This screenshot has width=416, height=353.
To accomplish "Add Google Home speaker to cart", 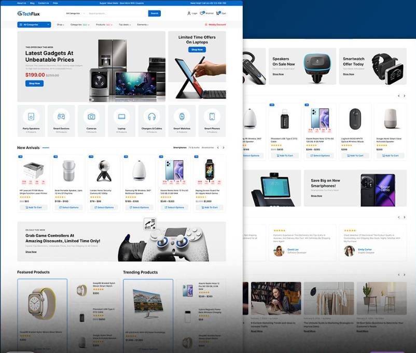I will coord(391,156).
